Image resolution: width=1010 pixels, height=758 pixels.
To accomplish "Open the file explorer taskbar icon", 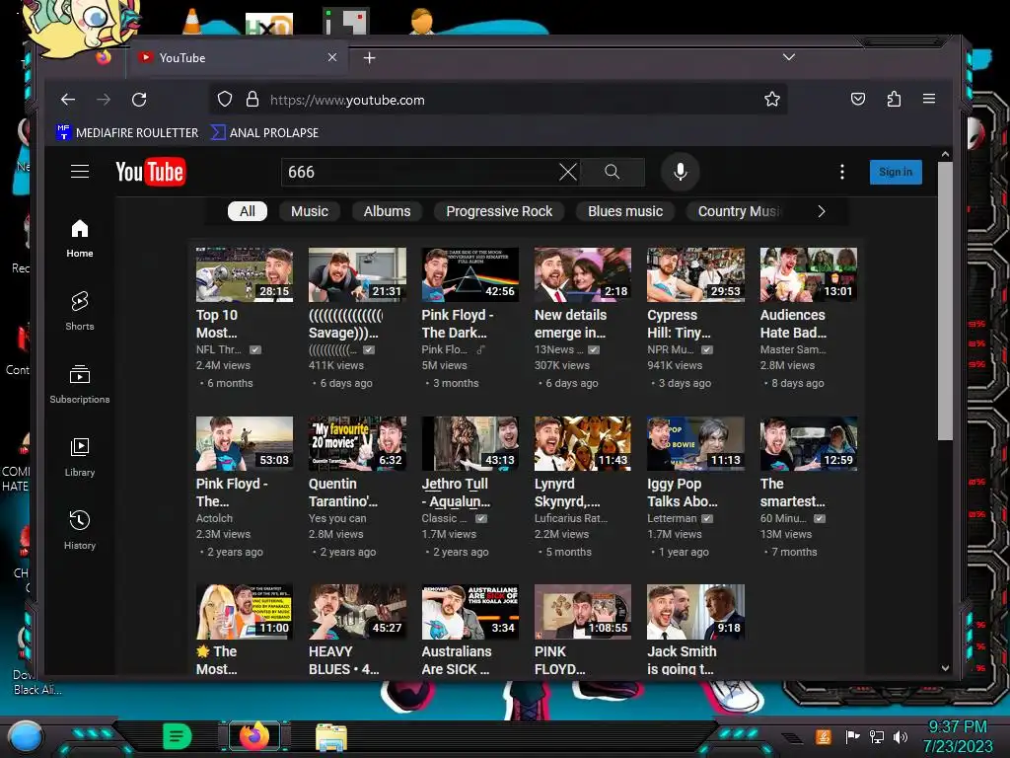I will 331,737.
